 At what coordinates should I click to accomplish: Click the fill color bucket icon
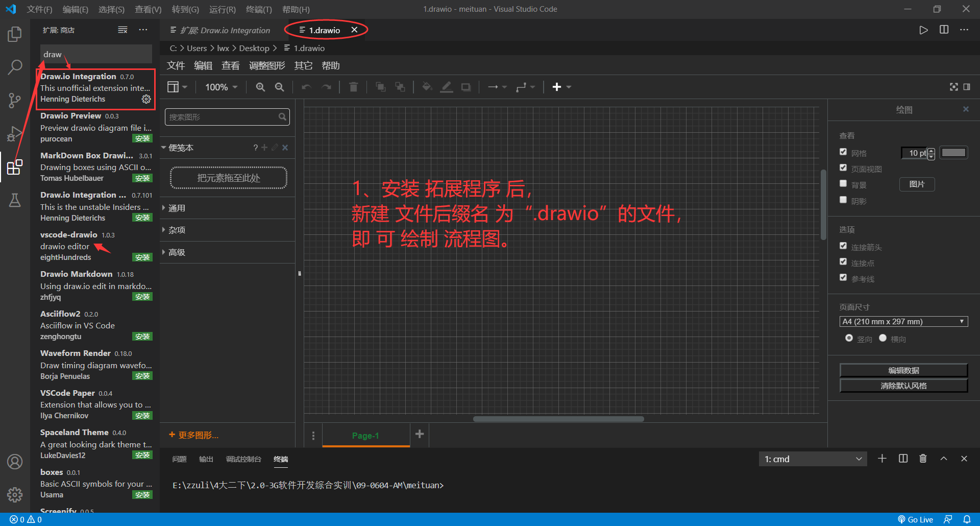tap(427, 87)
